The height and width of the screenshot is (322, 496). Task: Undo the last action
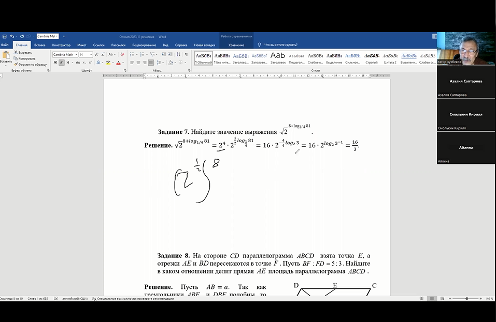(12, 37)
